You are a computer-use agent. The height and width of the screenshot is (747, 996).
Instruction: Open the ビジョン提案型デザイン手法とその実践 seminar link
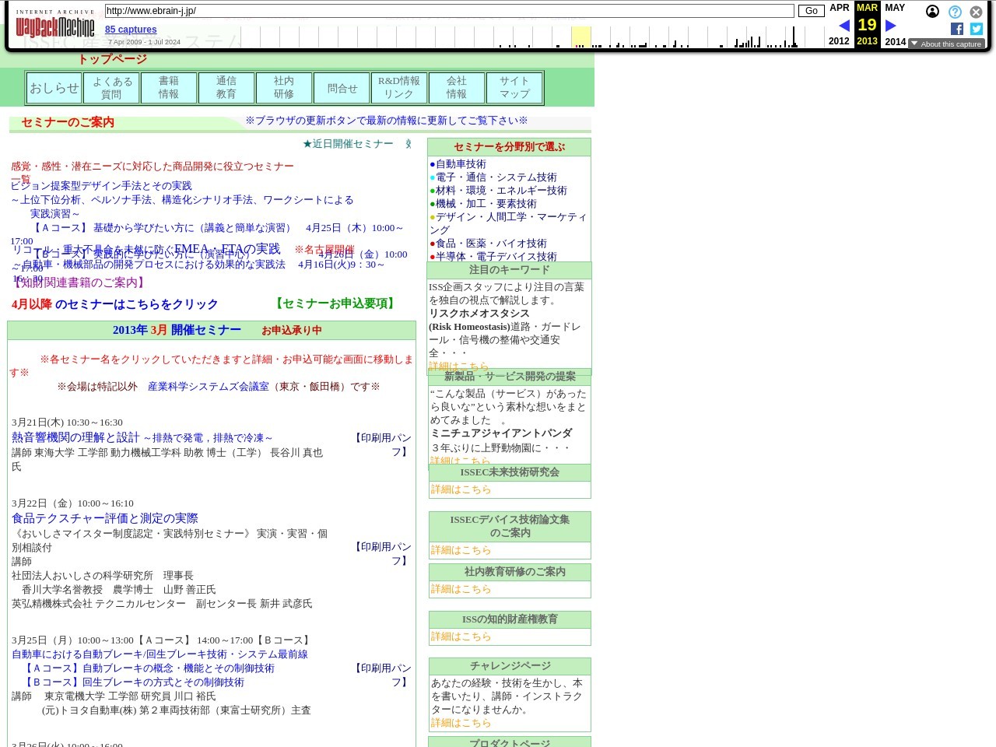click(x=101, y=186)
